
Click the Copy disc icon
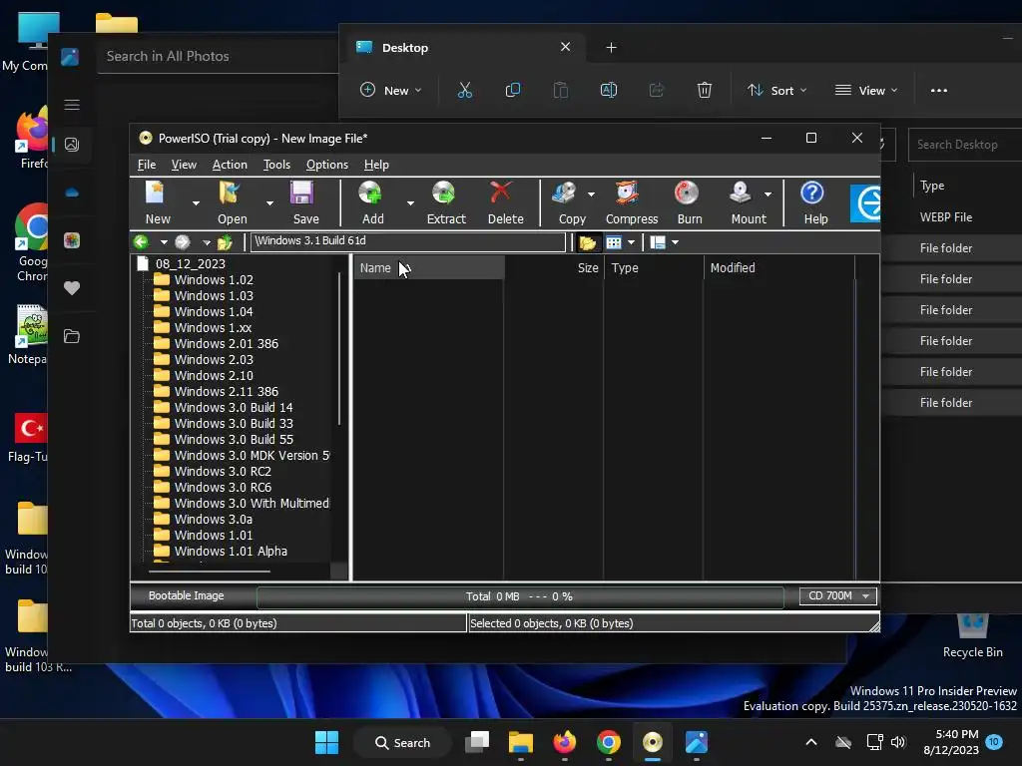[x=565, y=193]
